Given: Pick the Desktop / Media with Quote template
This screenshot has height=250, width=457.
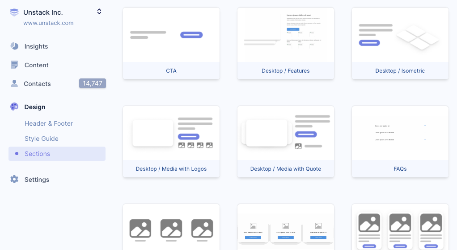Looking at the screenshot, I should pos(286,142).
